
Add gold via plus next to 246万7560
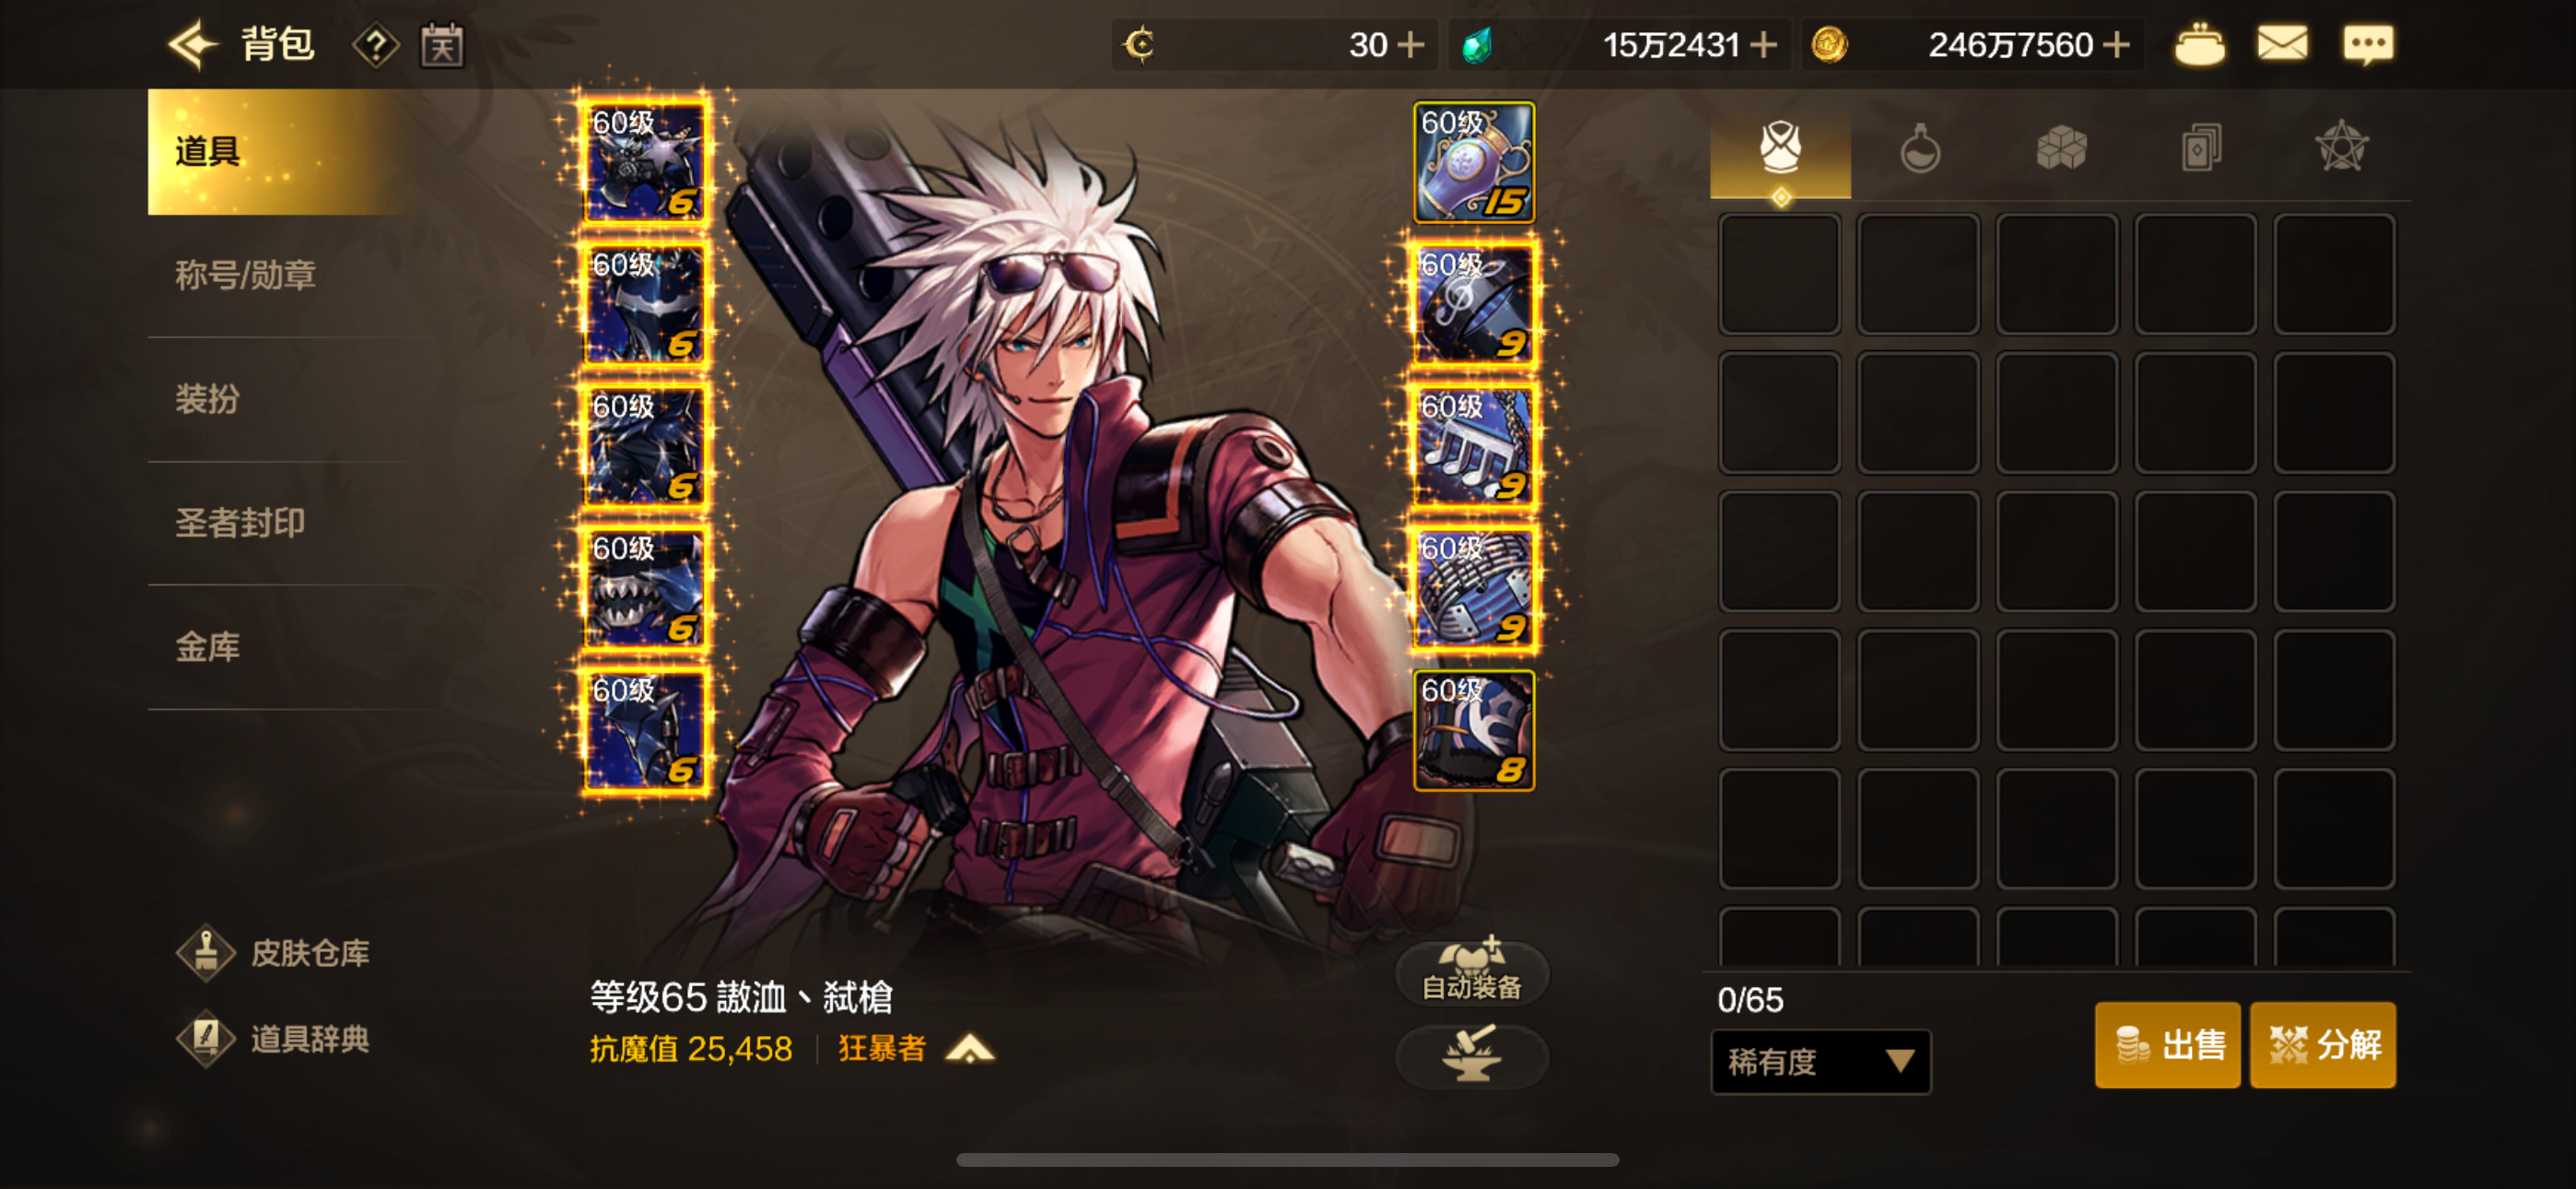tap(2116, 45)
